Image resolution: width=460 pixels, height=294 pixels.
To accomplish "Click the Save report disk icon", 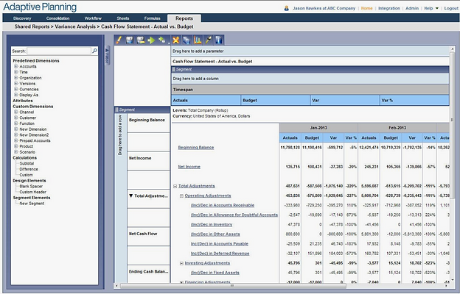I will [x=130, y=40].
